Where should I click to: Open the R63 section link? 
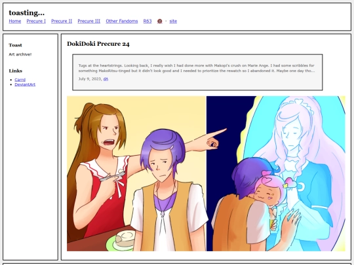tap(147, 21)
